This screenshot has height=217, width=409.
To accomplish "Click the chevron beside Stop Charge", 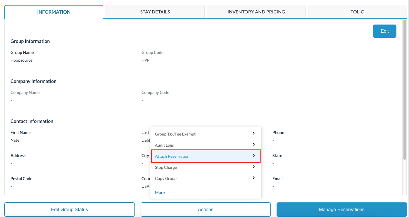I will pos(253,167).
